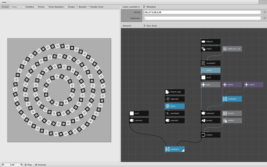Enable the Handles checkbox

24,7
